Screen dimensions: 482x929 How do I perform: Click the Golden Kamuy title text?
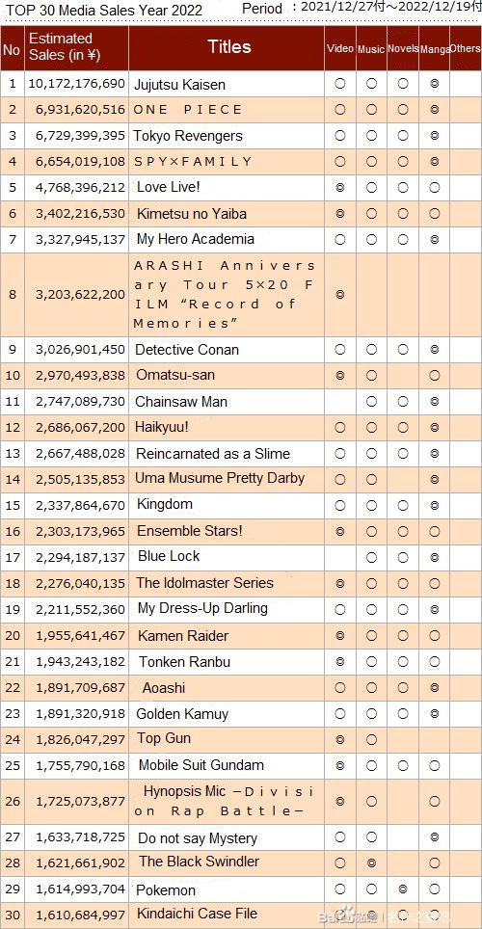click(182, 714)
